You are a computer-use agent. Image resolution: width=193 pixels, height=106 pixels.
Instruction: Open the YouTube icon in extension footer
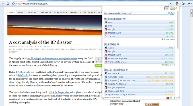click(167, 98)
